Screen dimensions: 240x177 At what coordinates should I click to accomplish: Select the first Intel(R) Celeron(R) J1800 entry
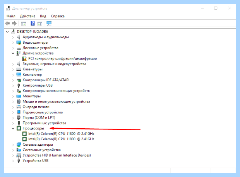pos(61,134)
